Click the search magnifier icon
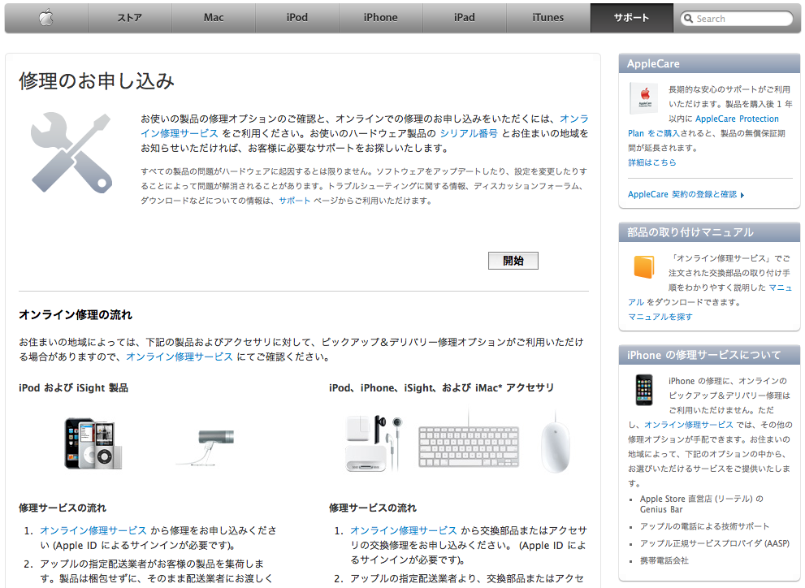 pos(688,19)
